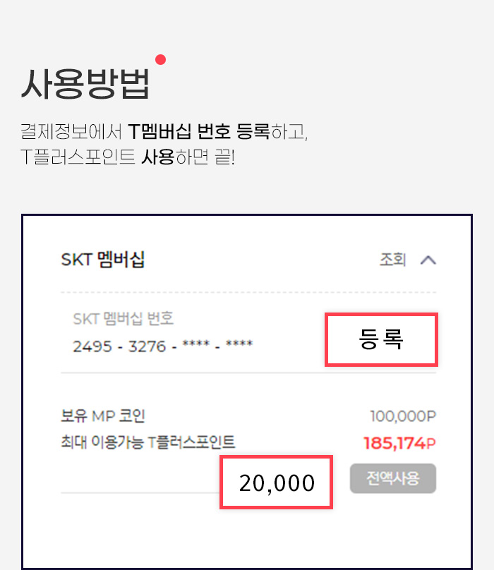Click the 사용방법 heading
The width and height of the screenshot is (494, 570).
[85, 85]
